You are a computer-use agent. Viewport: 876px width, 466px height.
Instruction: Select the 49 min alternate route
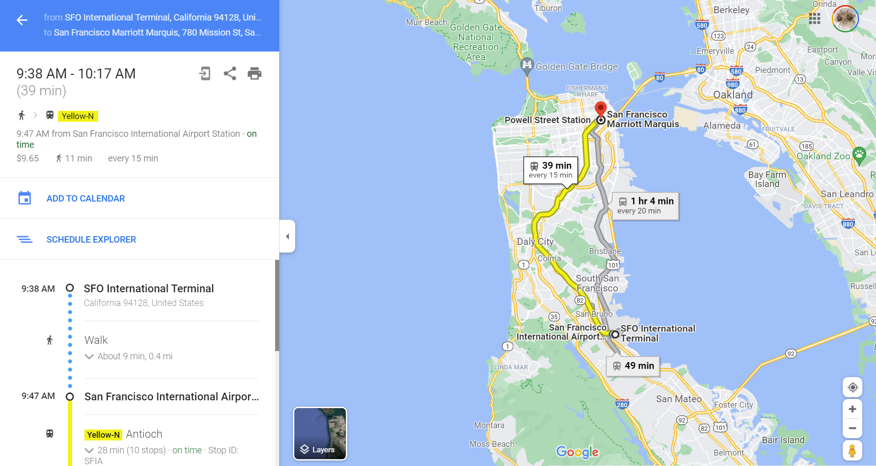click(633, 366)
